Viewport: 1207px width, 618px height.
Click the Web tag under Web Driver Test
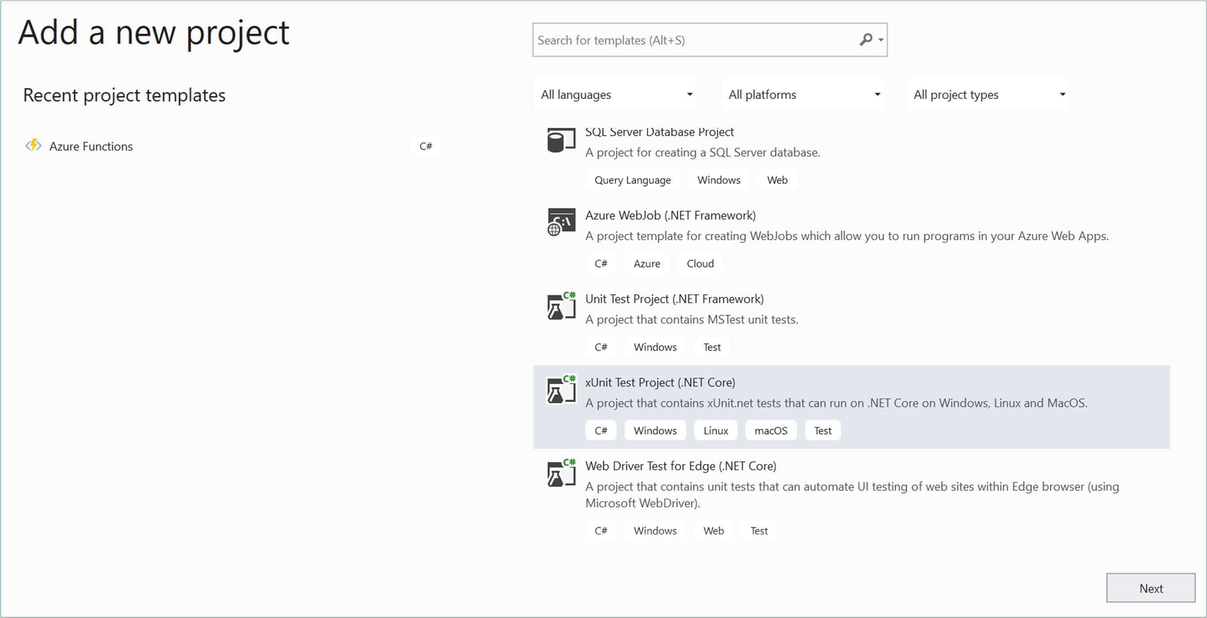tap(713, 531)
